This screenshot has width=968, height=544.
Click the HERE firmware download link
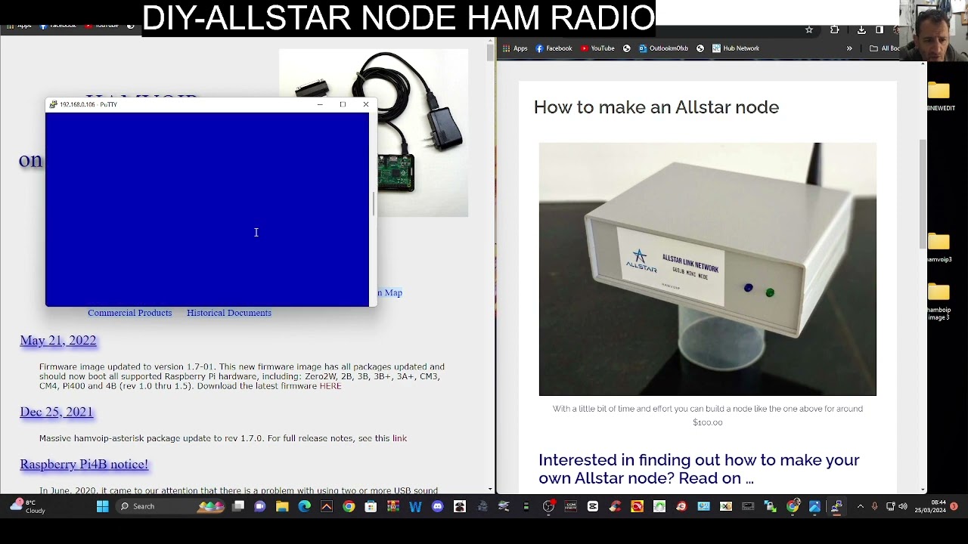(x=330, y=386)
